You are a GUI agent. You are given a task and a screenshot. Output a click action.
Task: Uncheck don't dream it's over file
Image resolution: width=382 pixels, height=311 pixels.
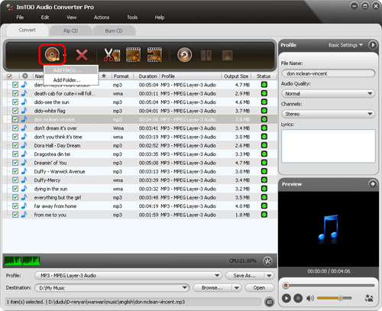(x=15, y=128)
